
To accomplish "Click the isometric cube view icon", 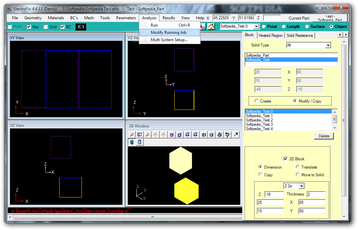I will (x=220, y=135).
